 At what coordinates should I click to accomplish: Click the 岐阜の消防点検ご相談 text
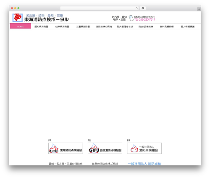[105, 164]
